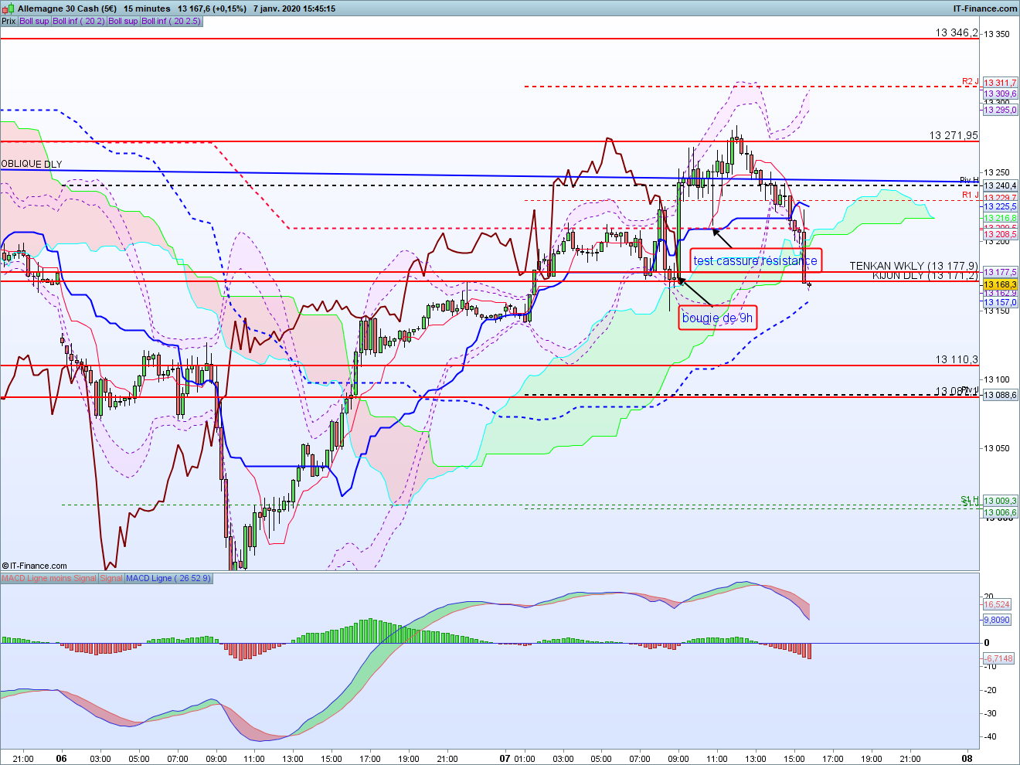Click the candlestick chart icon beside Allemagne 30

pyautogui.click(x=8, y=8)
